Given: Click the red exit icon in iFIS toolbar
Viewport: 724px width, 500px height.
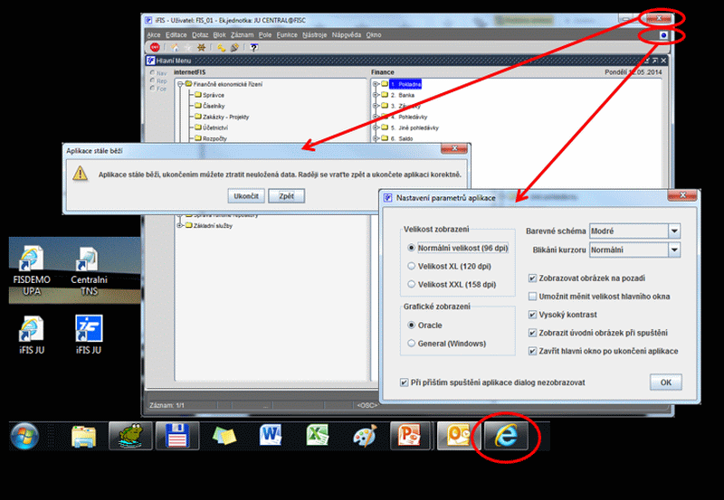Looking at the screenshot, I should point(155,48).
